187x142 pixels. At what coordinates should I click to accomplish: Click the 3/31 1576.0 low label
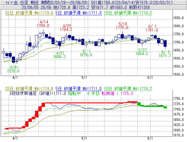click(13, 69)
